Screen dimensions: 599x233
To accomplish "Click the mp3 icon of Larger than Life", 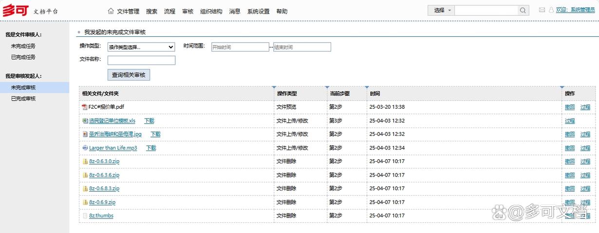I will coord(85,148).
